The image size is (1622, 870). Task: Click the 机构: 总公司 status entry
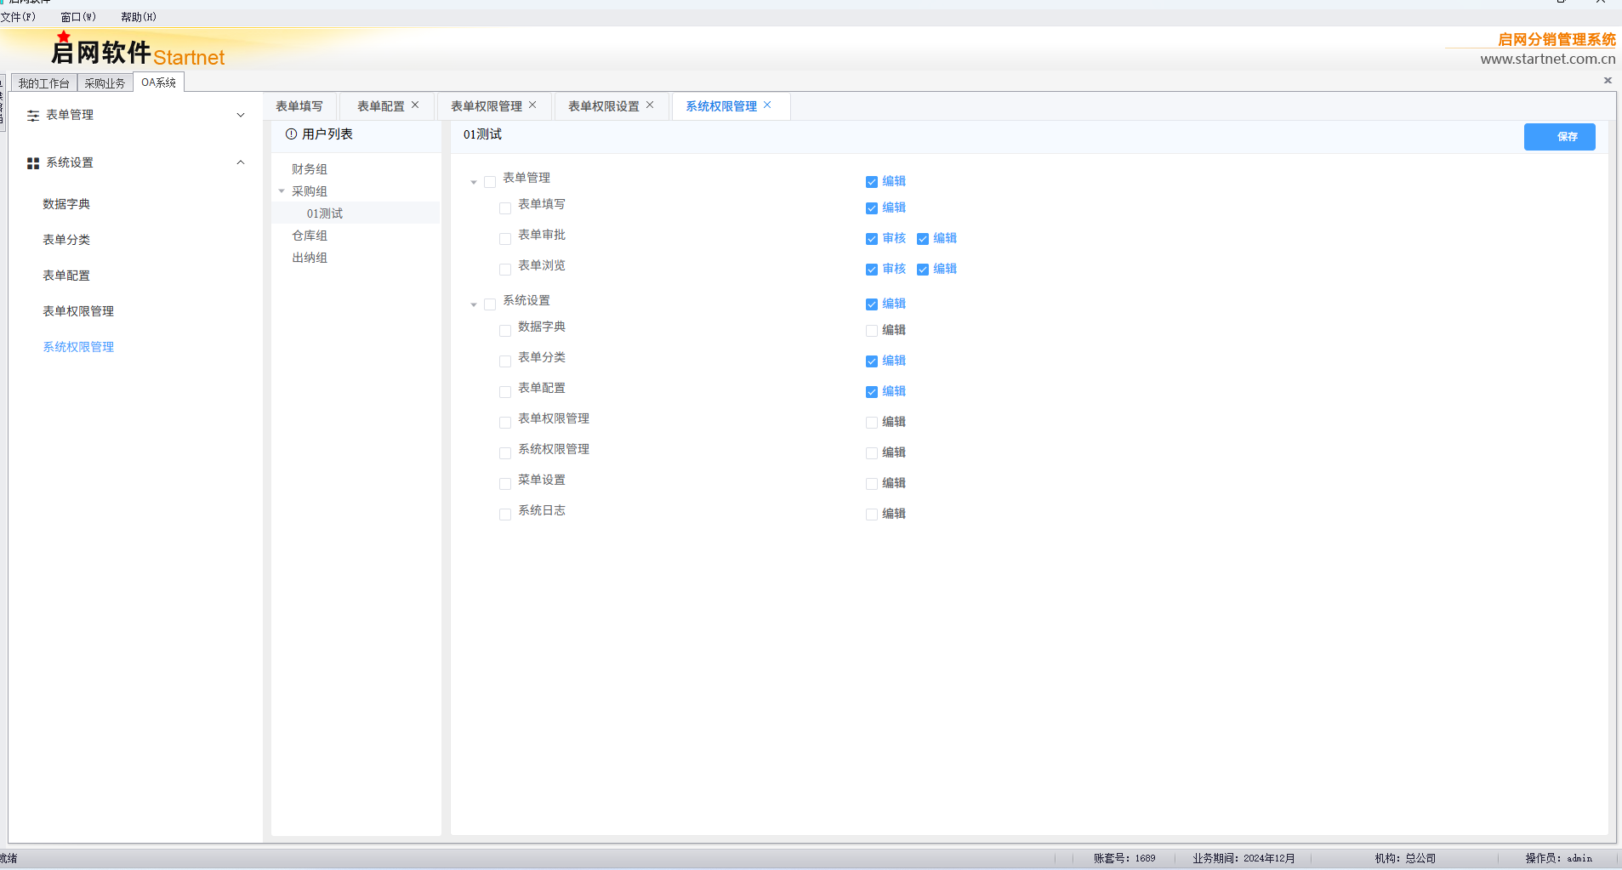[1405, 858]
